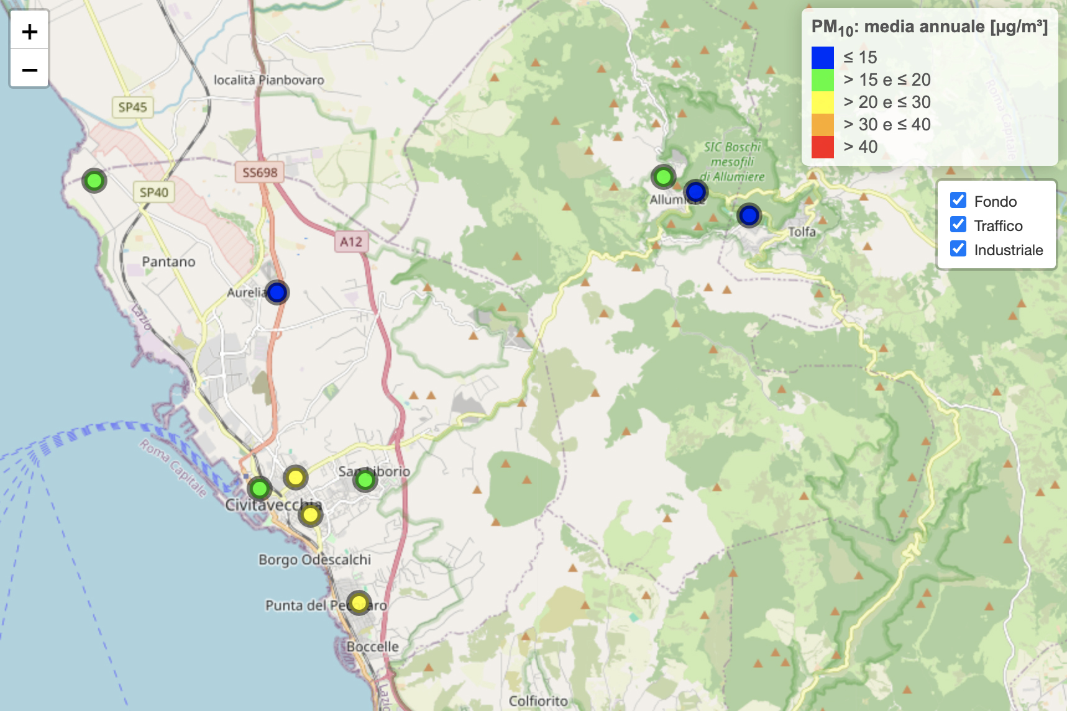The height and width of the screenshot is (711, 1067).
Task: Click the blue ≤ 15 legend swatch
Action: tap(822, 57)
